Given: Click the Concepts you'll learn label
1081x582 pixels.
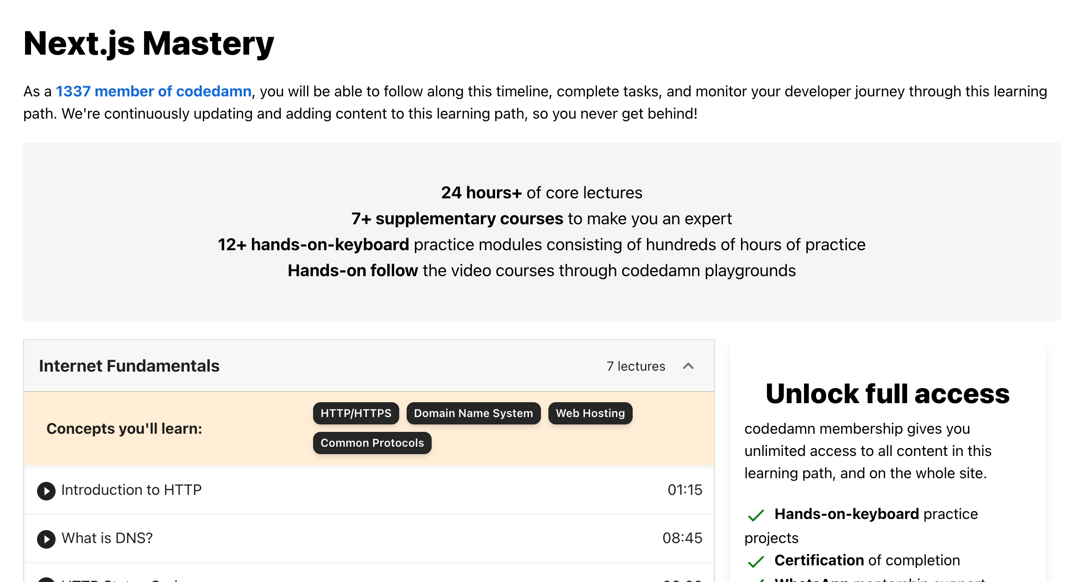Looking at the screenshot, I should tap(124, 429).
